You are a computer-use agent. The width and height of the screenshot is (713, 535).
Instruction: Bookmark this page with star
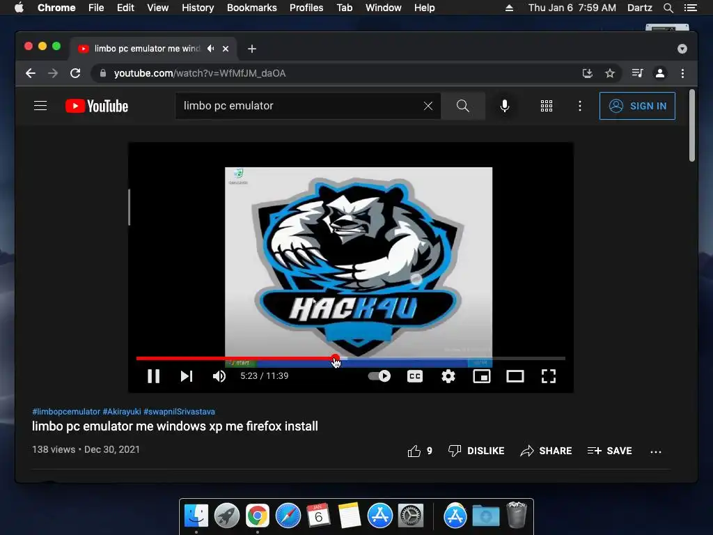pos(610,73)
